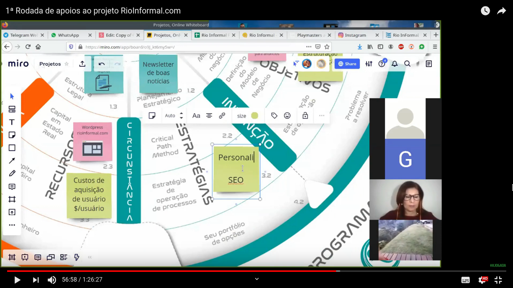Add a tag to the sticky note
Screen dimensions: 513x288
tap(274, 115)
